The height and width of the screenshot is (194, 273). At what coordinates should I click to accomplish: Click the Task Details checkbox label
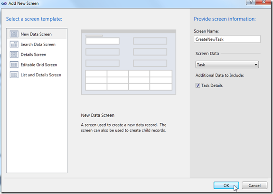(x=212, y=85)
